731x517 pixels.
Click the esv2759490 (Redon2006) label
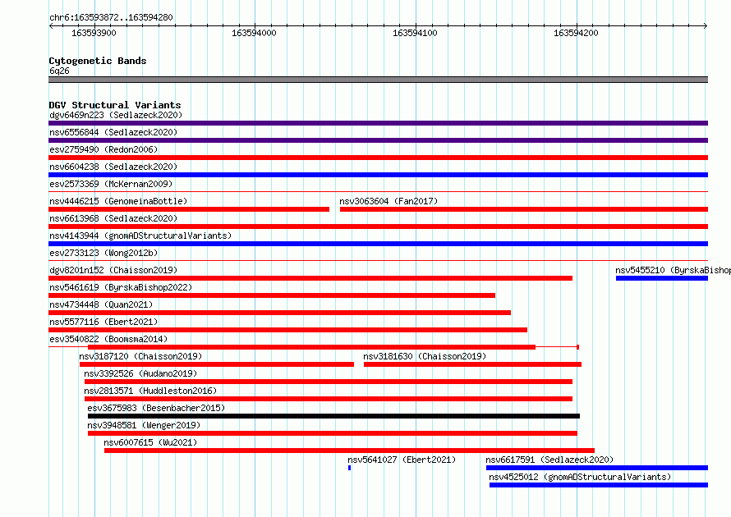pos(103,149)
